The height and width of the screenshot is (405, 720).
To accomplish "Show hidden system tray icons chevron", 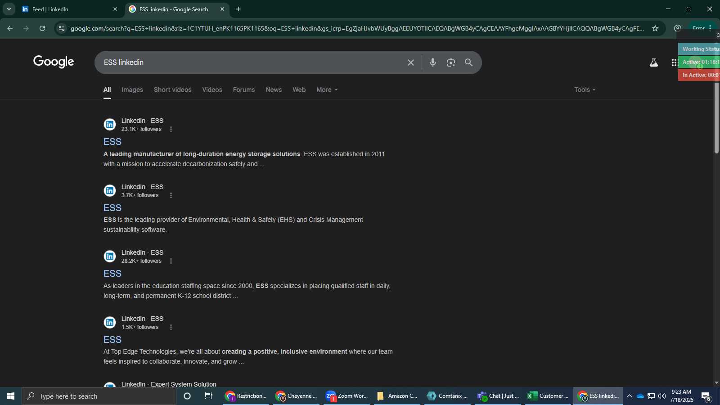I will [x=629, y=396].
